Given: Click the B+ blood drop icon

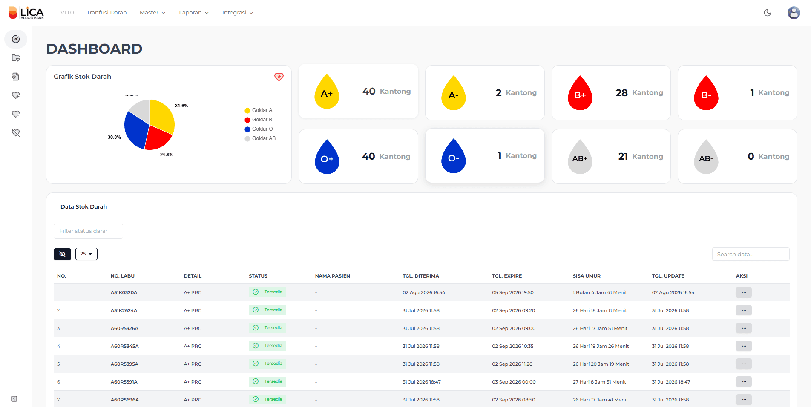Looking at the screenshot, I should point(580,93).
